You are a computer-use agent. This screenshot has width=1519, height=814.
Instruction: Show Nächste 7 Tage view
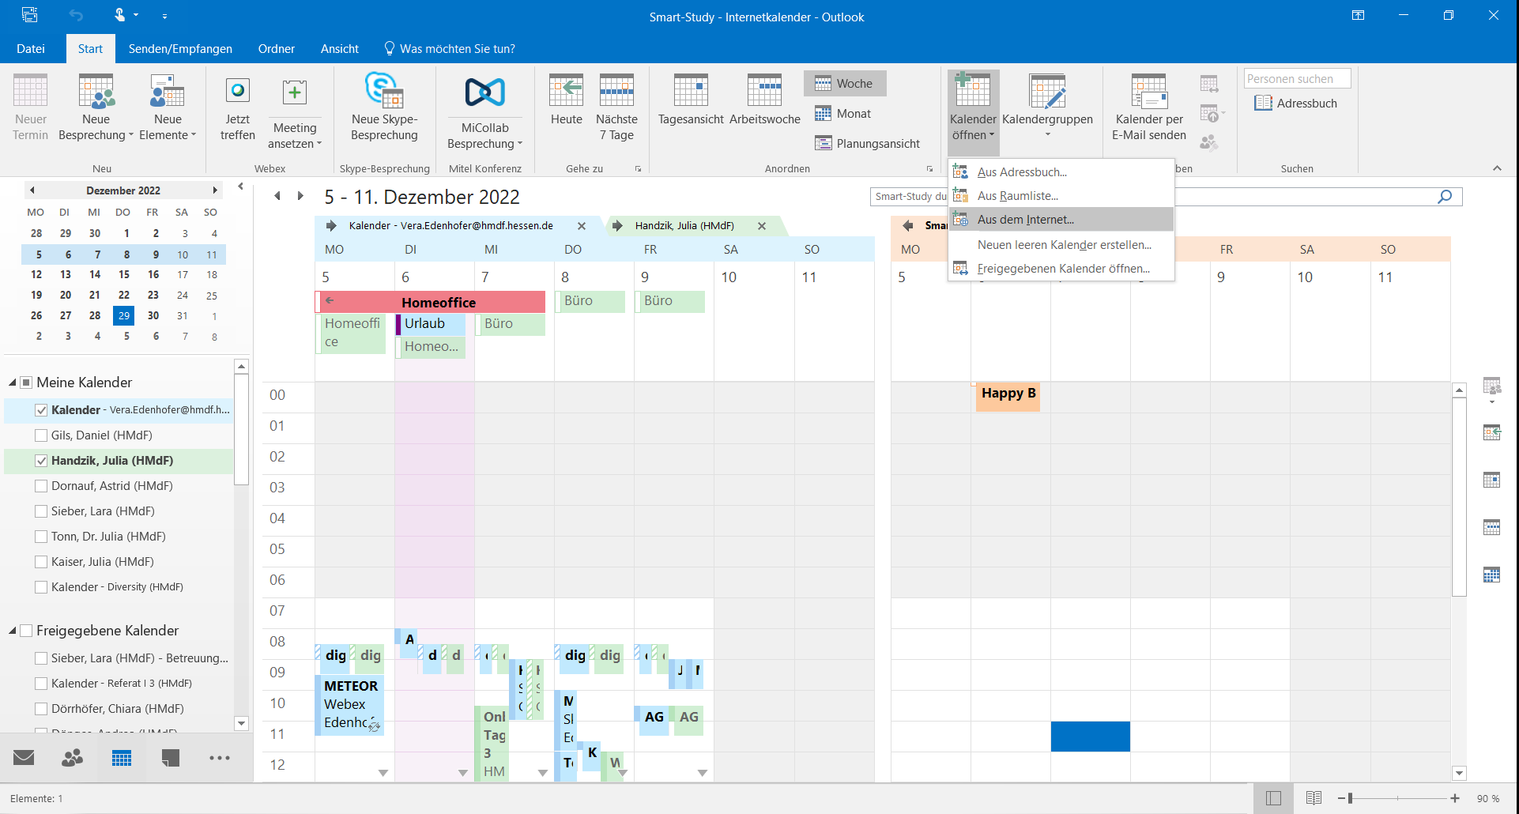(x=616, y=107)
